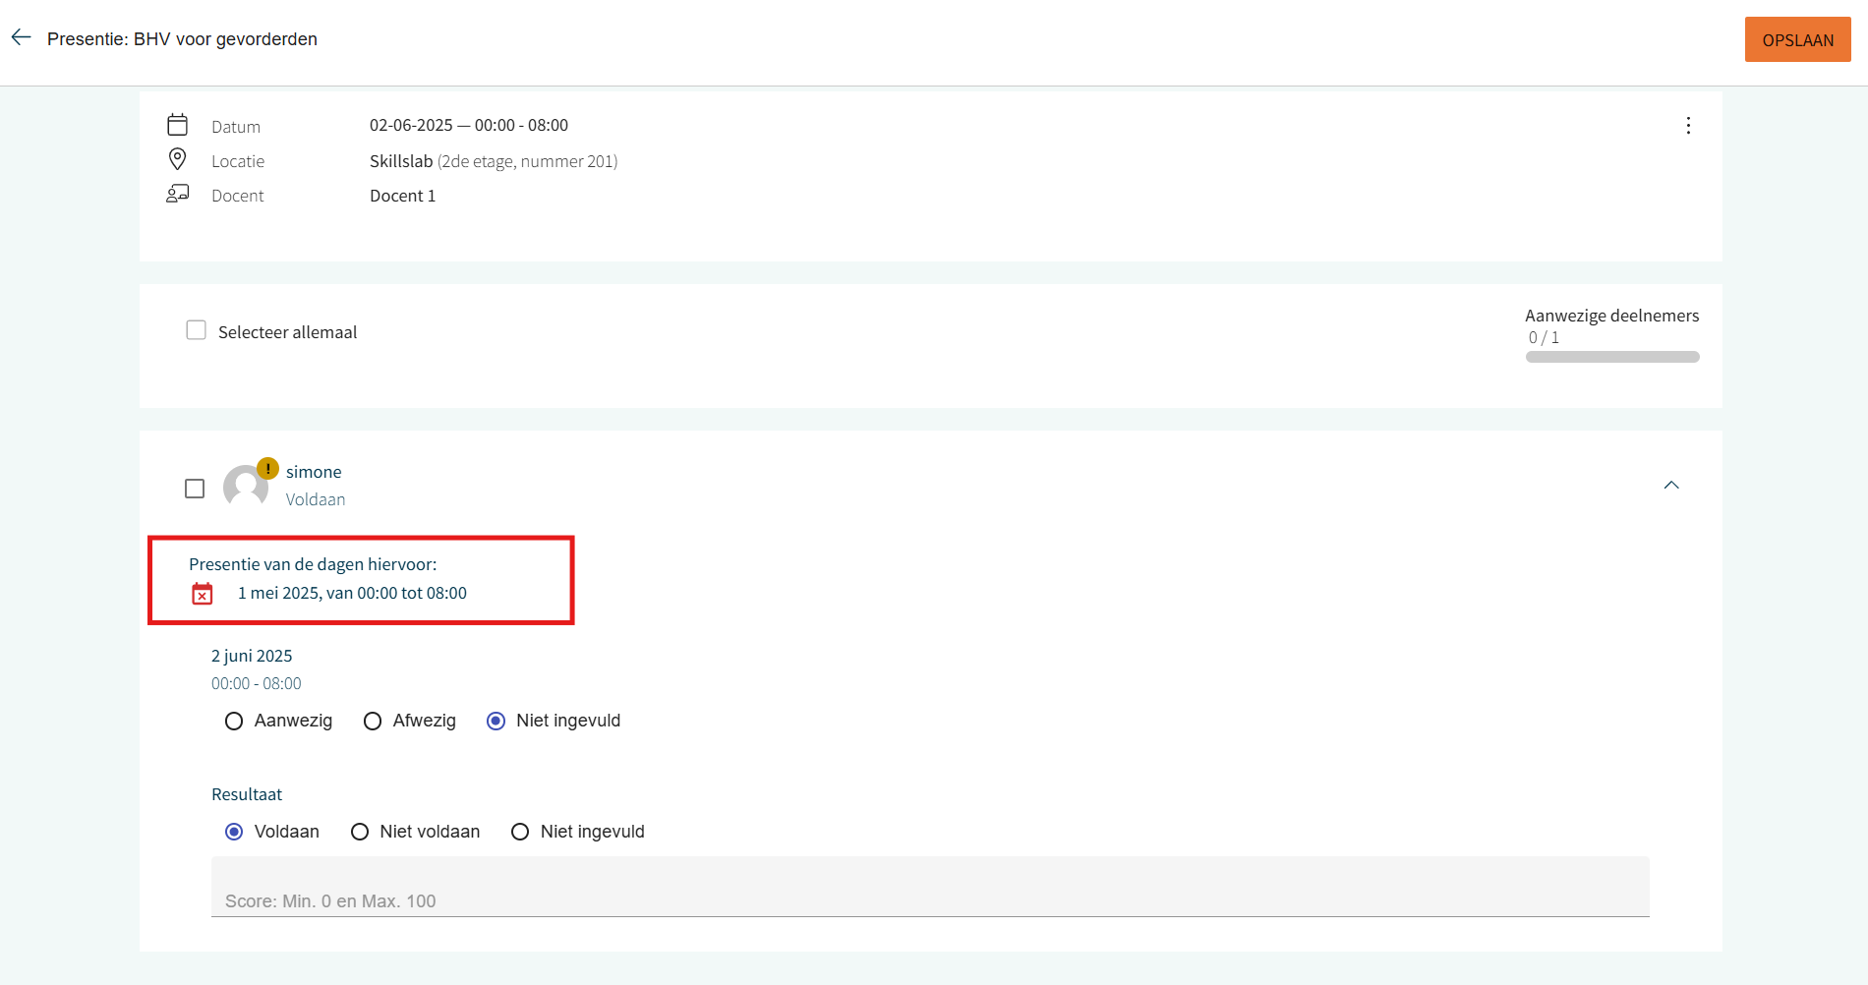
Task: Mark attendance as Aanwezig
Action: pyautogui.click(x=234, y=722)
